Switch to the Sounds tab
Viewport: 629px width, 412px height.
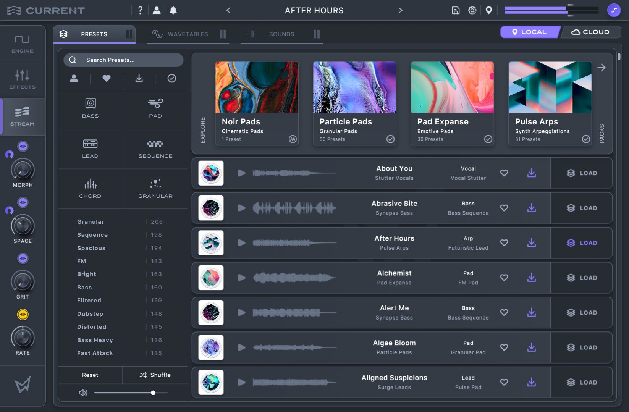click(x=281, y=34)
